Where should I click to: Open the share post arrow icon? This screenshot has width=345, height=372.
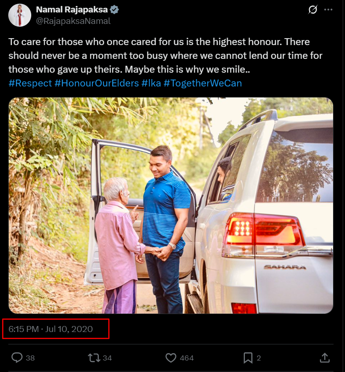[x=324, y=357]
